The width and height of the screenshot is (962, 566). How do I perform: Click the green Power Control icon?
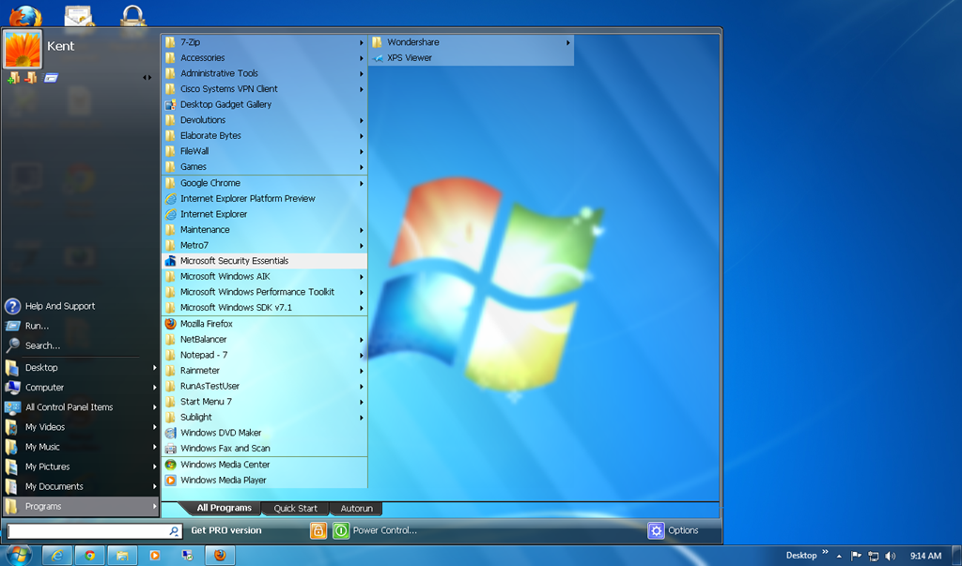point(341,530)
